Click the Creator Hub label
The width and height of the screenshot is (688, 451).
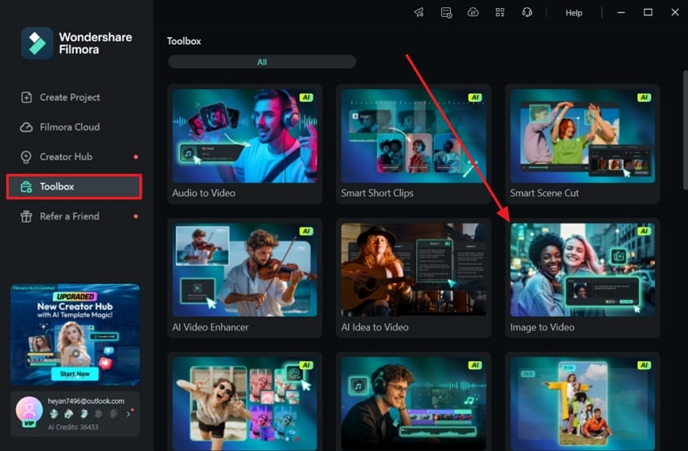(66, 156)
